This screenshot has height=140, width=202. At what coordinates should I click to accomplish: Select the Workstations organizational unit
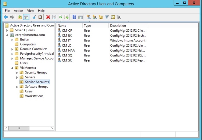34,96
